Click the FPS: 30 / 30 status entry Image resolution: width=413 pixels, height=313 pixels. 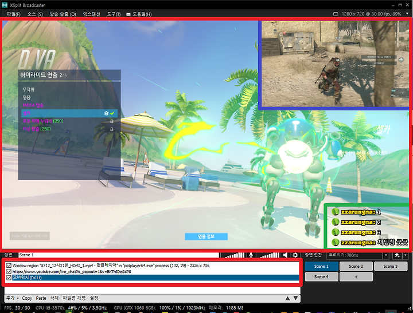pos(17,308)
